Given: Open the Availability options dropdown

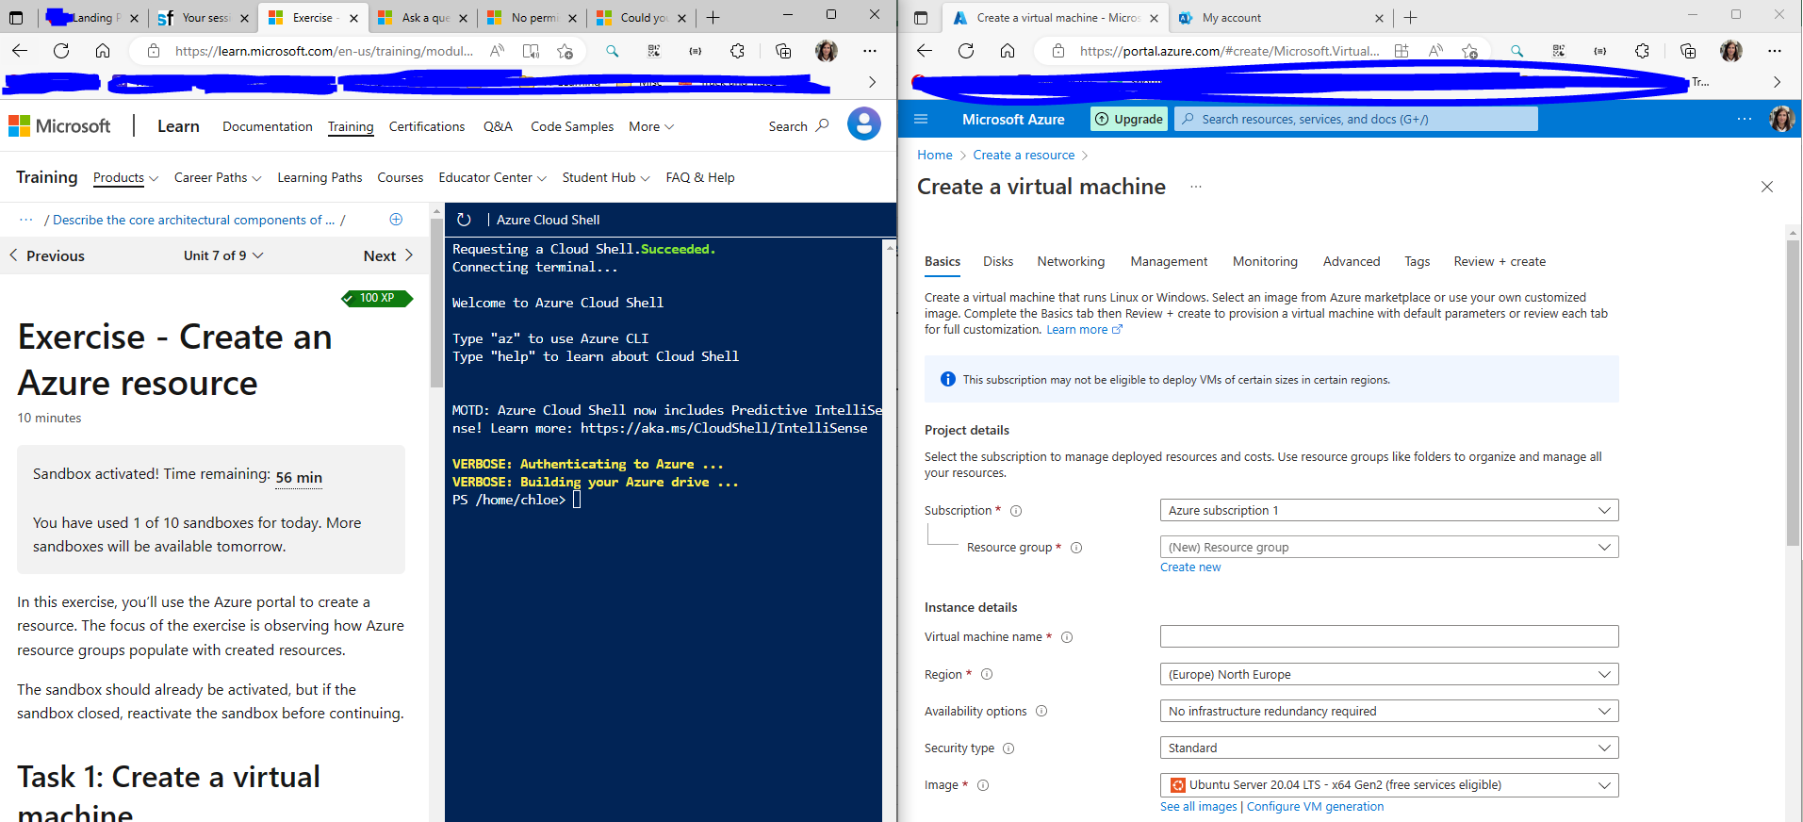Looking at the screenshot, I should 1389,711.
